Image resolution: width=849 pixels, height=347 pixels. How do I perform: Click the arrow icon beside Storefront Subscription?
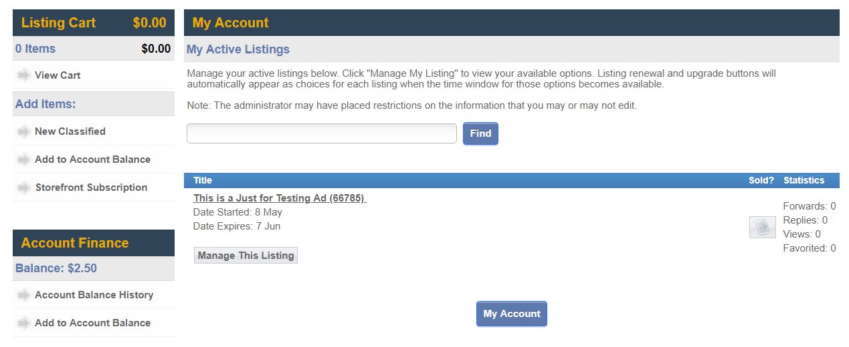click(x=24, y=188)
